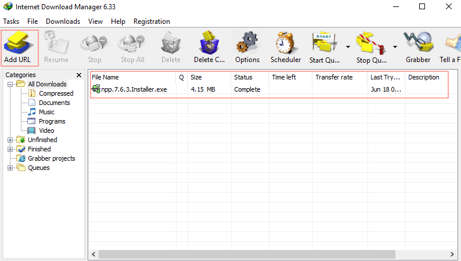The image size is (461, 261).
Task: Sort by Last Try column header
Action: tap(386, 77)
